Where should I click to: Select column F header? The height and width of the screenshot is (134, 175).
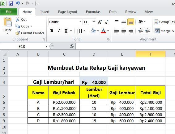coord(151,54)
